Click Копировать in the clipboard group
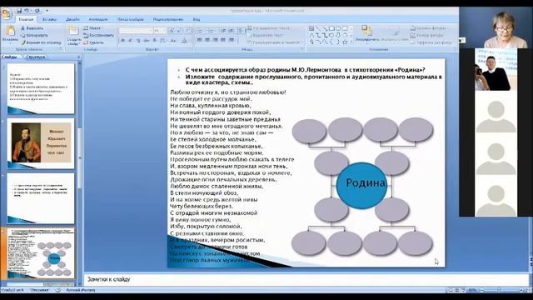The height and width of the screenshot is (300, 533). (x=34, y=35)
